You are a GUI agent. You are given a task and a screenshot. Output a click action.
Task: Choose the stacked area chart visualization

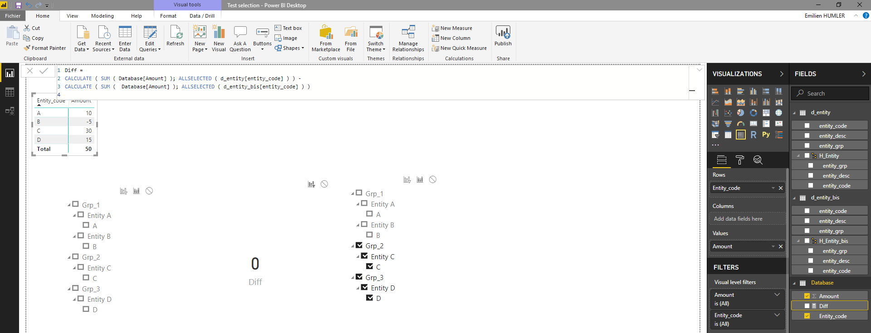pos(740,102)
